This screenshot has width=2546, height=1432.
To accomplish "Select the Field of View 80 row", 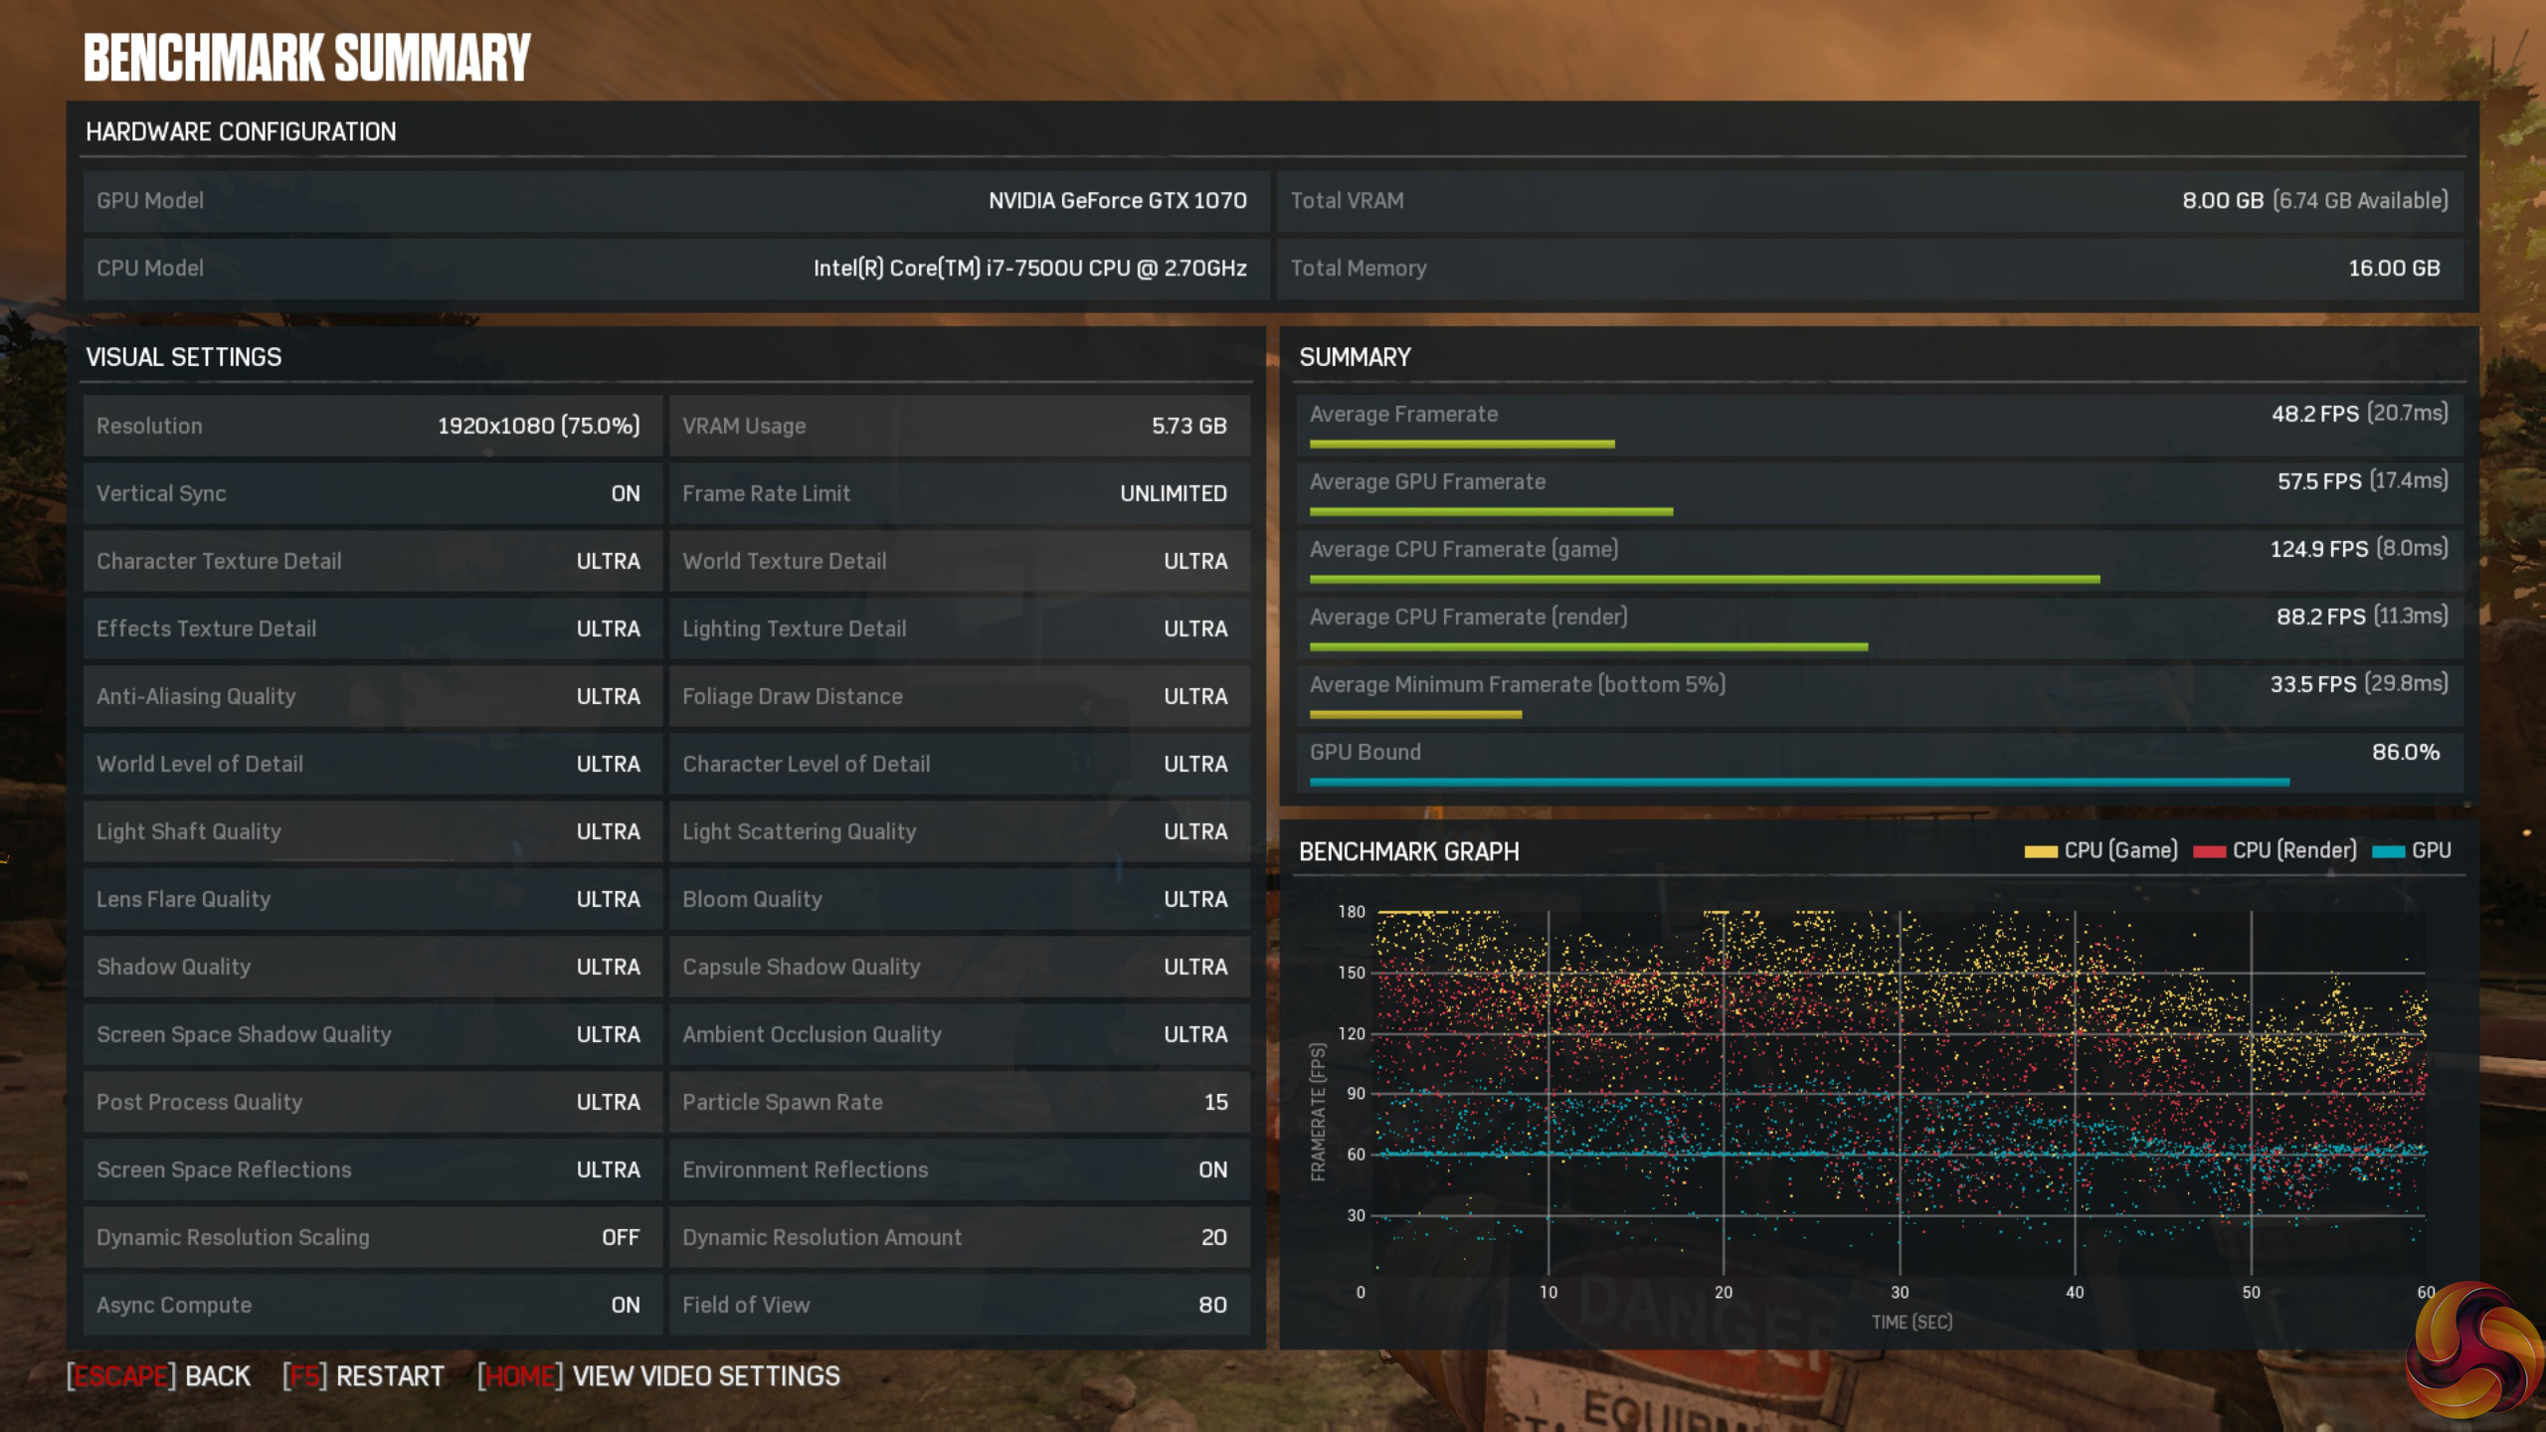I will click(959, 1306).
